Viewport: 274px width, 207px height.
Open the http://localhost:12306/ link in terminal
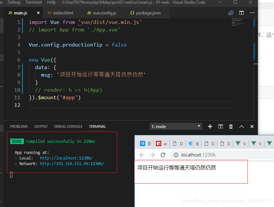[66, 158]
